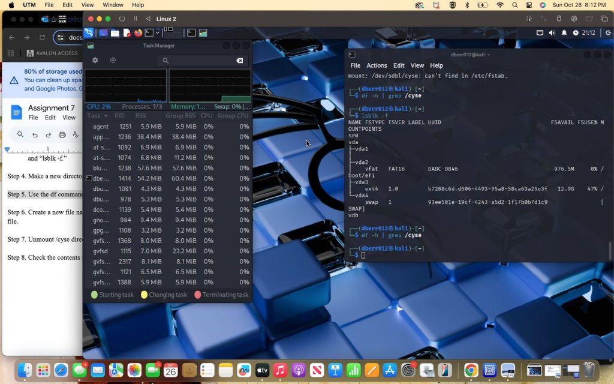This screenshot has width=614, height=384.
Task: Open the terminal Actions menu
Action: coord(377,65)
